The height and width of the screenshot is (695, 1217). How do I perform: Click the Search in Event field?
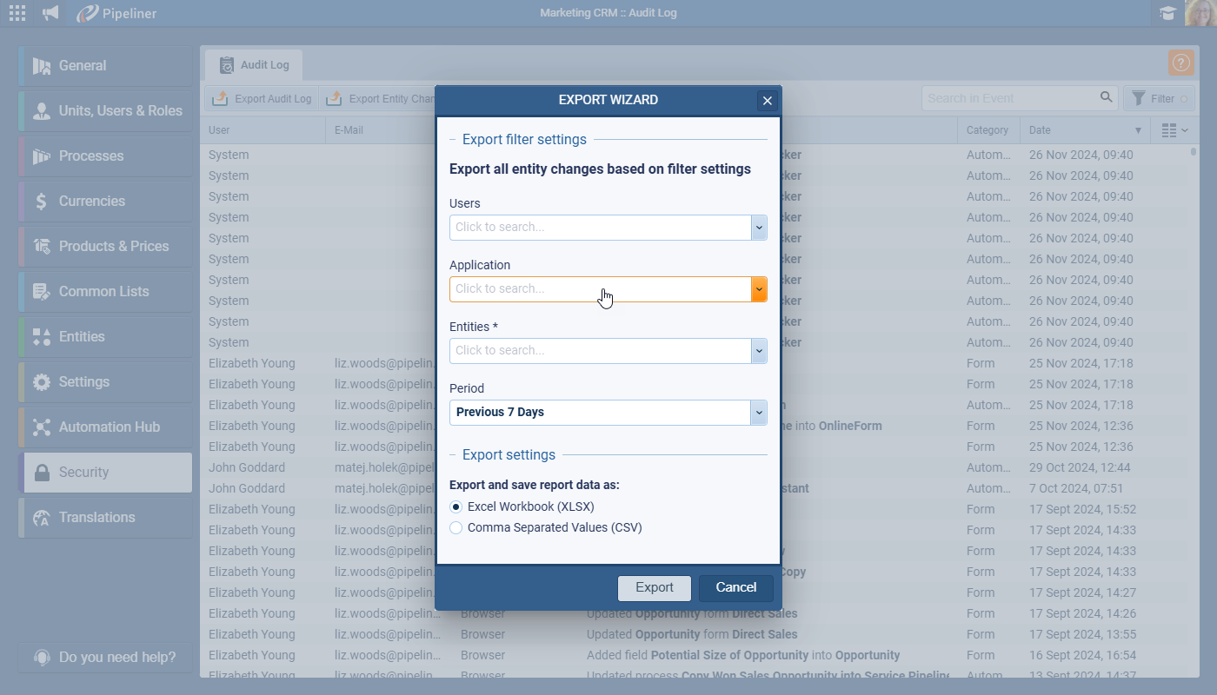(1008, 98)
